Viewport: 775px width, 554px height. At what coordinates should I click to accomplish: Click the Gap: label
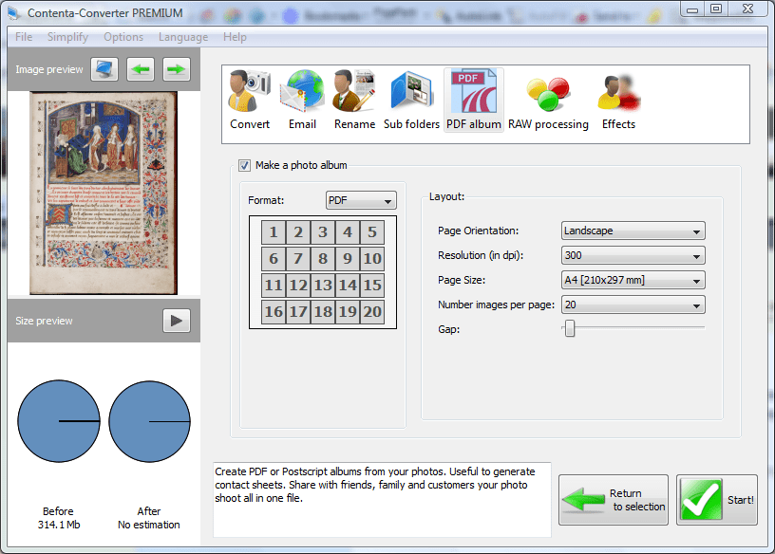click(x=449, y=329)
